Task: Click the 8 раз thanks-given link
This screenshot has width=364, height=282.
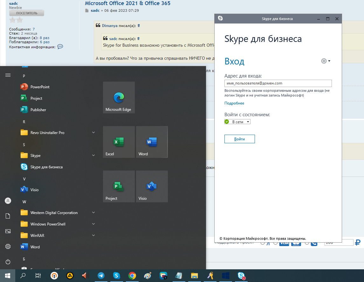Action: pyautogui.click(x=44, y=38)
